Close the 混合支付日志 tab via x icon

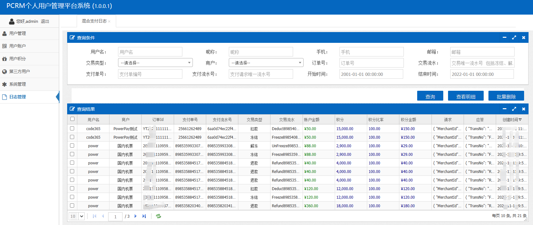point(109,22)
